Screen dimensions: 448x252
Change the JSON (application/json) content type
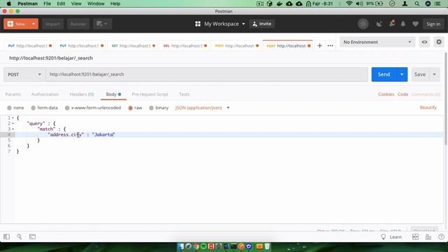(x=202, y=108)
